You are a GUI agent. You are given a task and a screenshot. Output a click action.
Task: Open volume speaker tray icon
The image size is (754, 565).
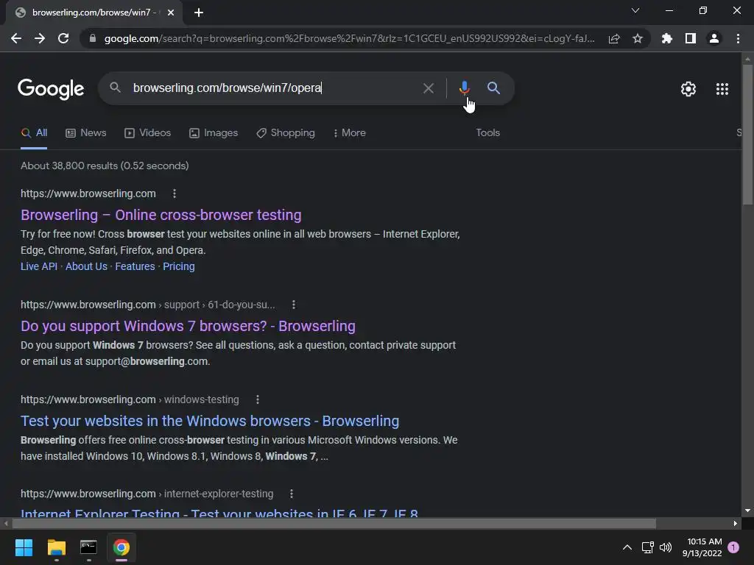pos(666,547)
